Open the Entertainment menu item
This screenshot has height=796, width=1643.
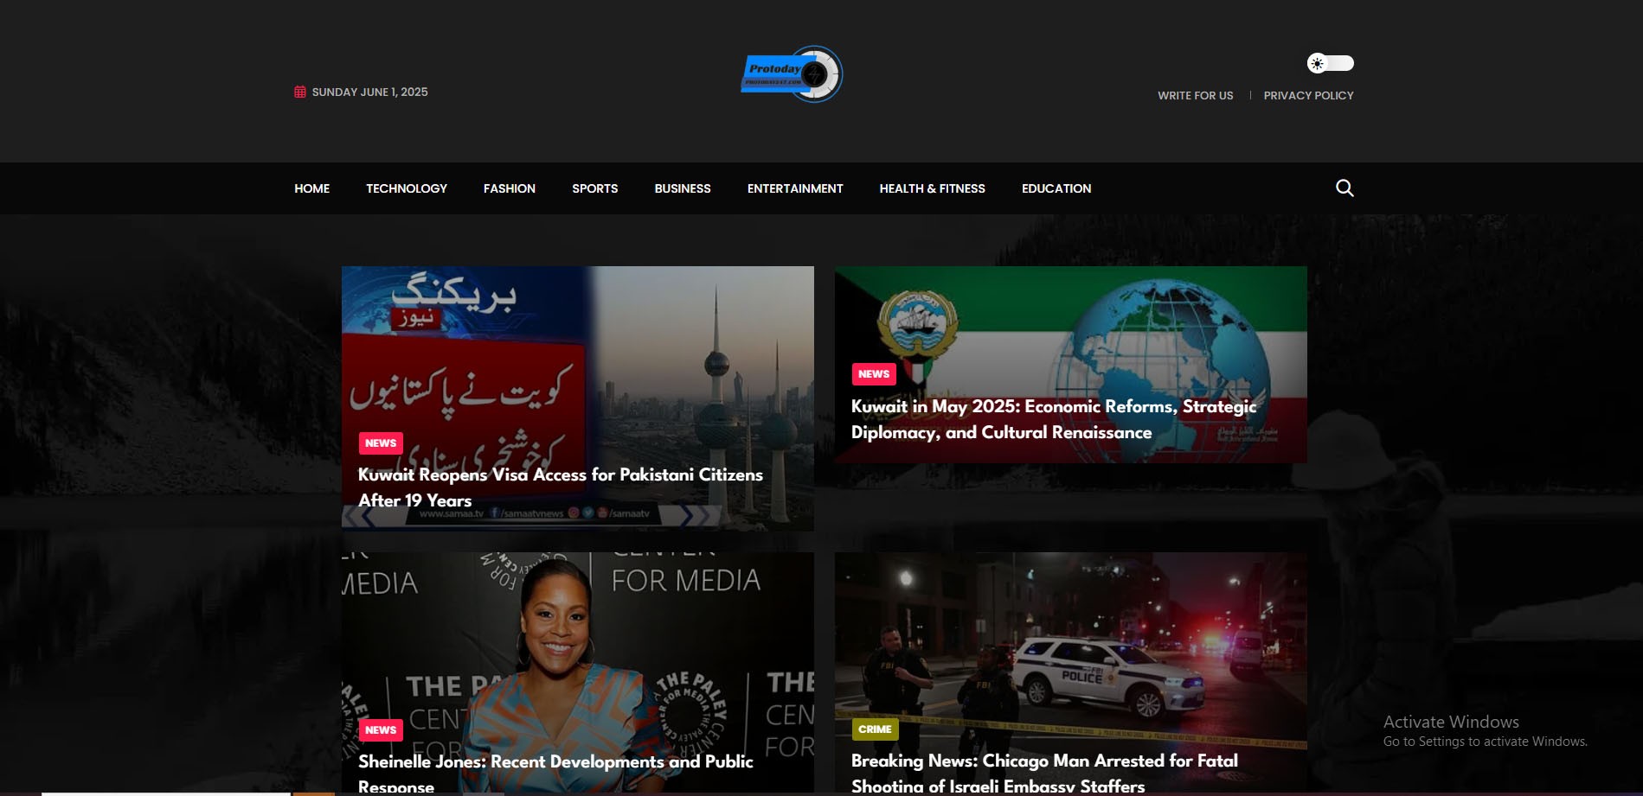point(795,188)
